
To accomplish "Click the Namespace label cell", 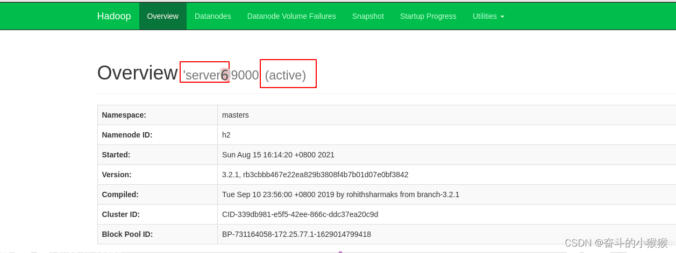I will pos(158,115).
